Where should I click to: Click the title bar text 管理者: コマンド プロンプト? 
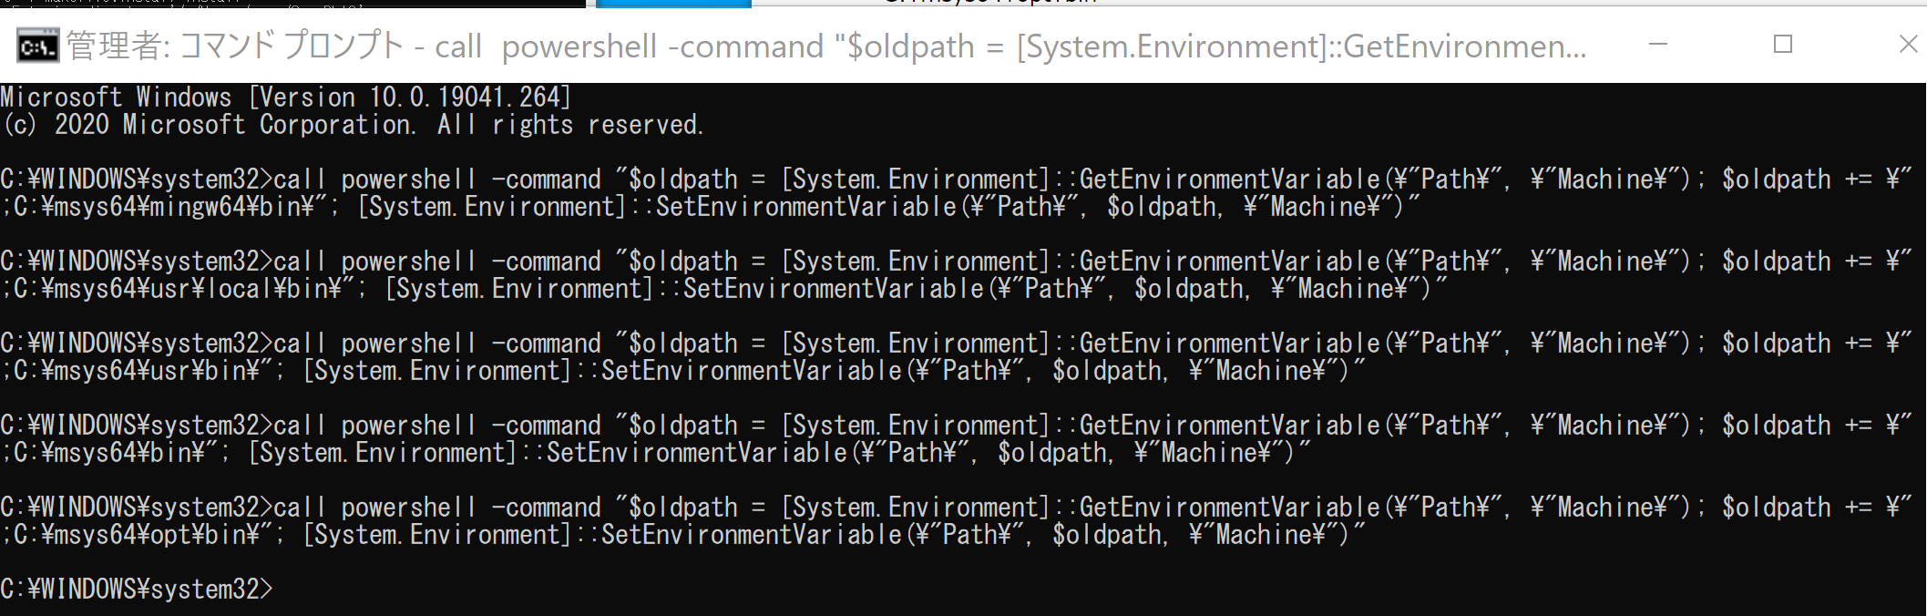click(x=237, y=44)
